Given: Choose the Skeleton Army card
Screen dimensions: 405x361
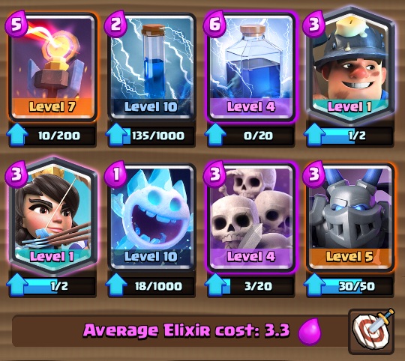Looking at the screenshot, I should 251,217.
